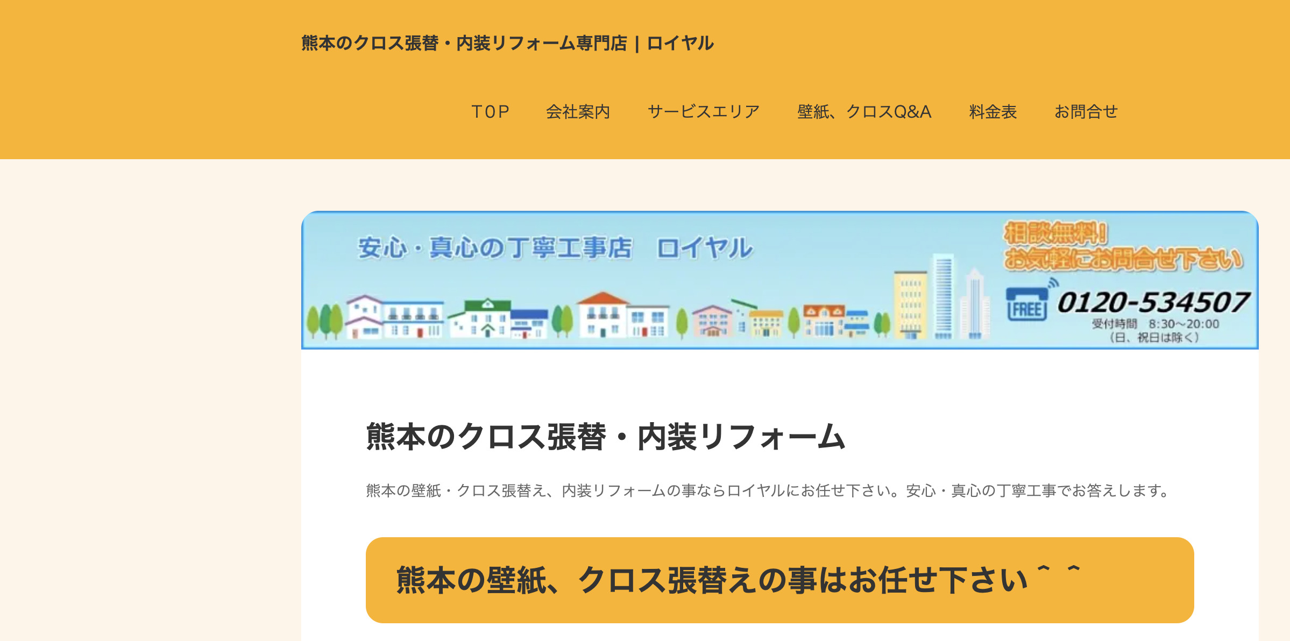The width and height of the screenshot is (1290, 641).
Task: Go to the 会社案内 page
Action: pos(578,112)
